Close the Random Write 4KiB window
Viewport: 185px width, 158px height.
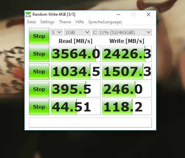[149, 14]
